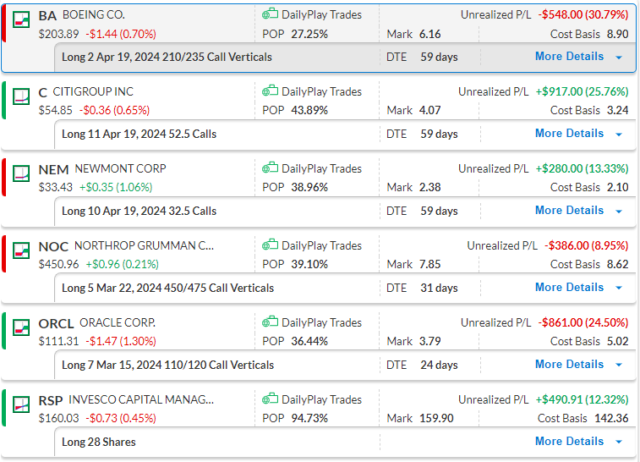This screenshot has height=462, width=640.
Task: Click RSP unrealized P/L +$490.91 (12.32%)
Action: coord(582,399)
